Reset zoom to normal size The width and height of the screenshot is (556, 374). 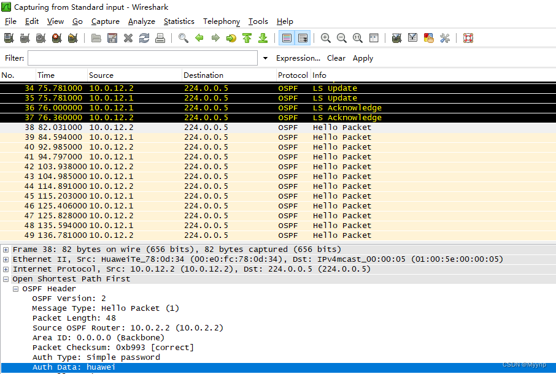tap(357, 38)
